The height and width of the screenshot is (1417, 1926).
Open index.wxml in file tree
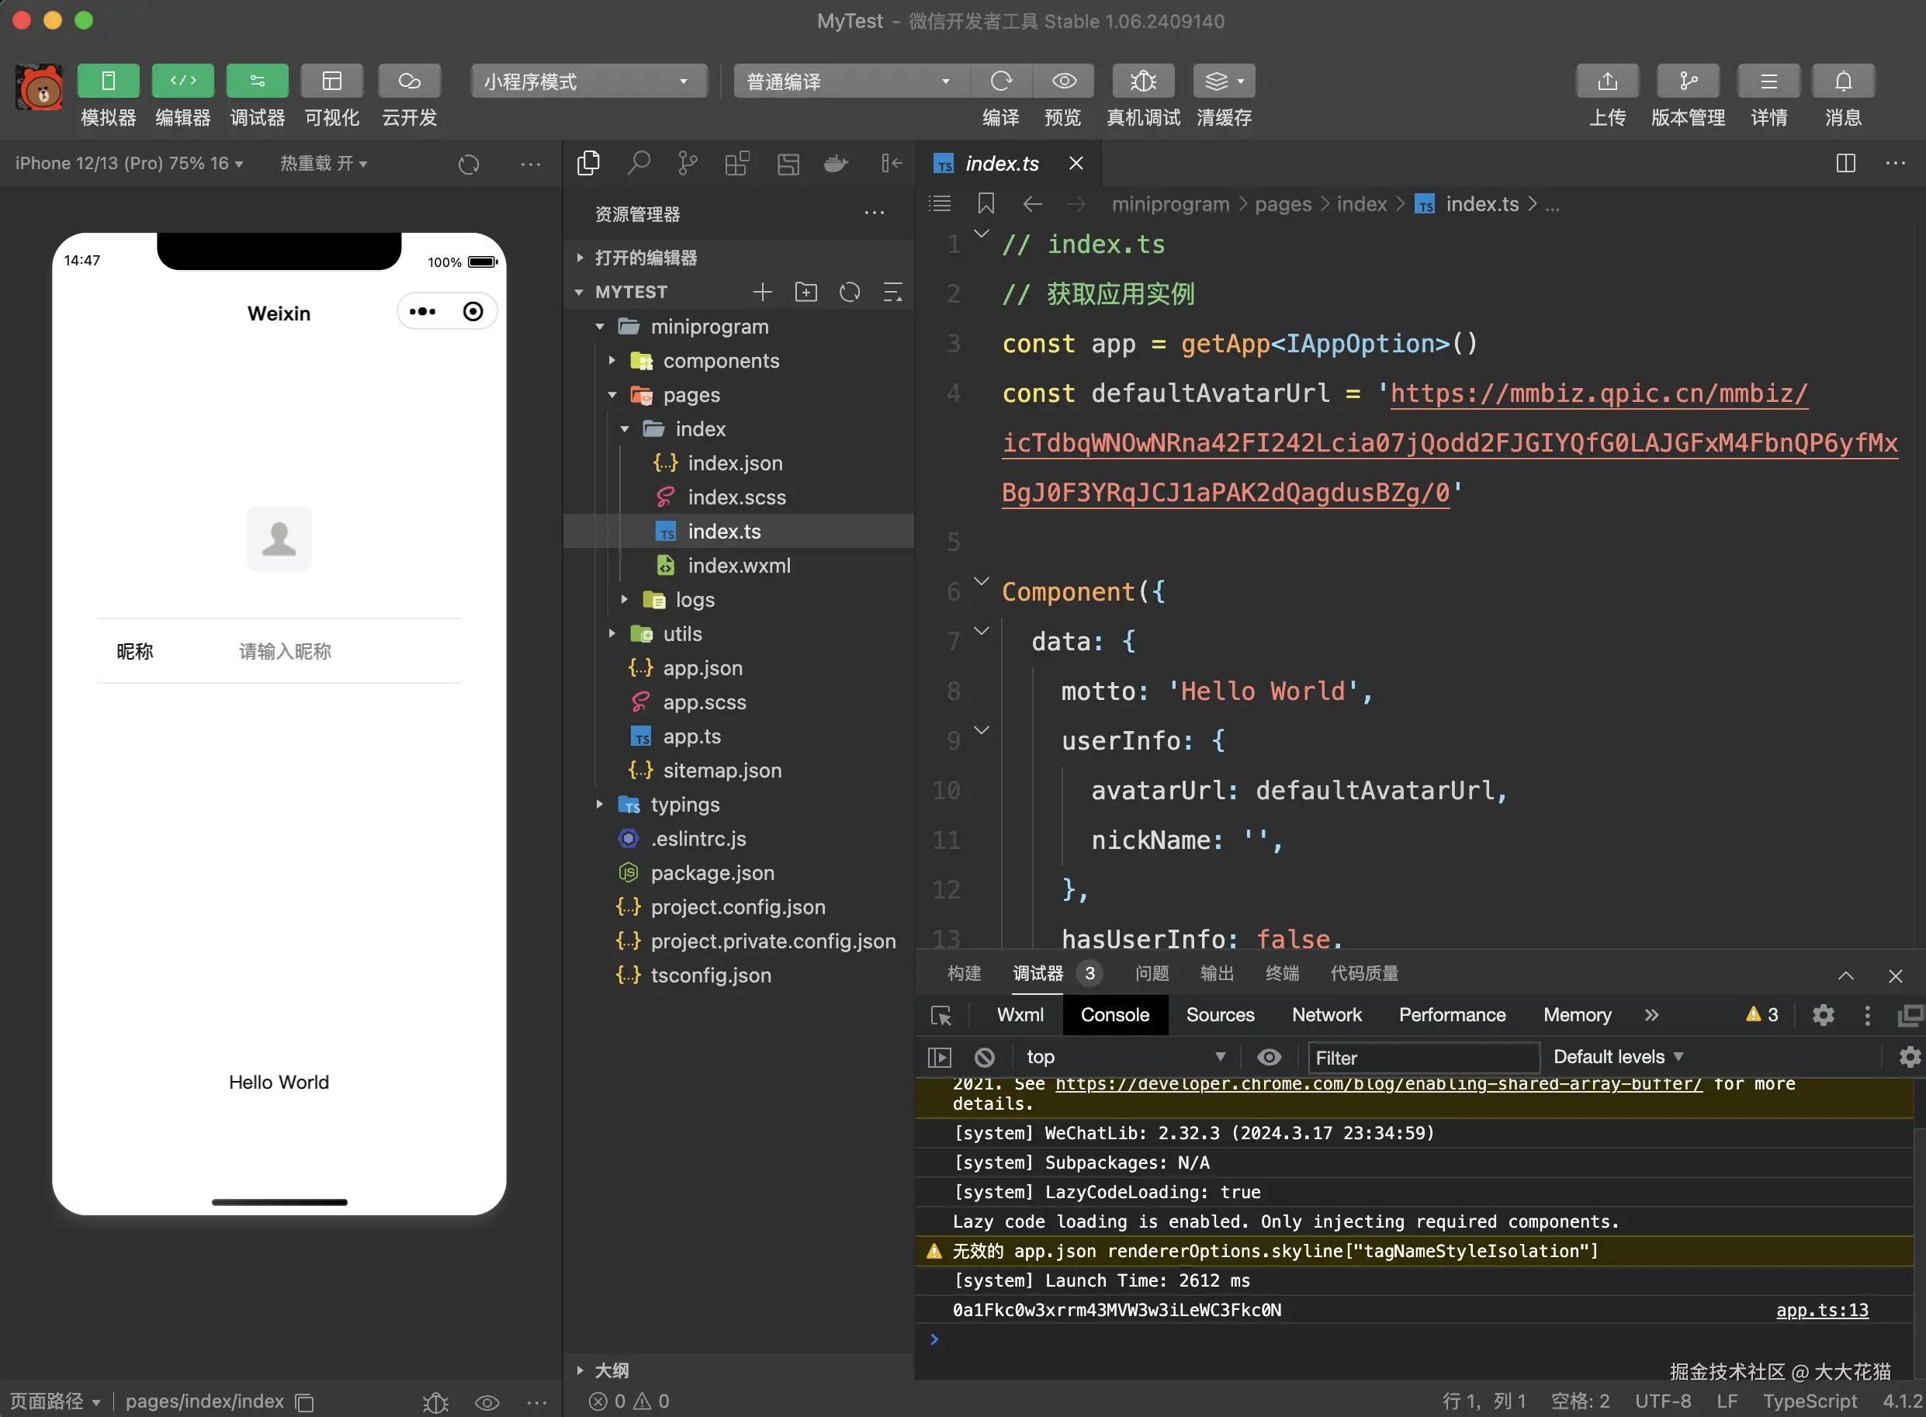738,565
